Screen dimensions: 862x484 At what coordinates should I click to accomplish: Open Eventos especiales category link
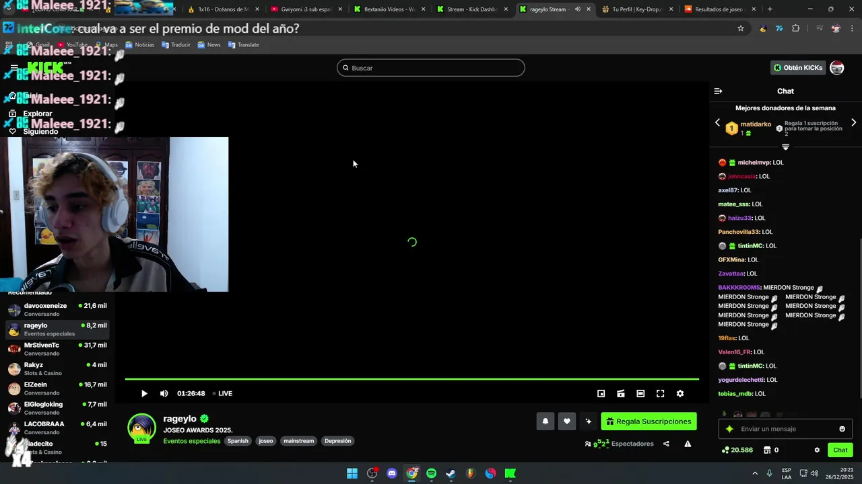click(x=191, y=441)
